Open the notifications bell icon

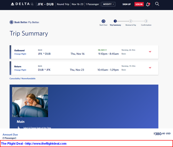pyautogui.click(x=148, y=4)
